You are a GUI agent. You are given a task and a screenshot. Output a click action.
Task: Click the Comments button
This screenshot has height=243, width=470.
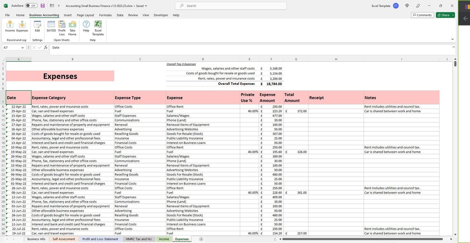422,15
